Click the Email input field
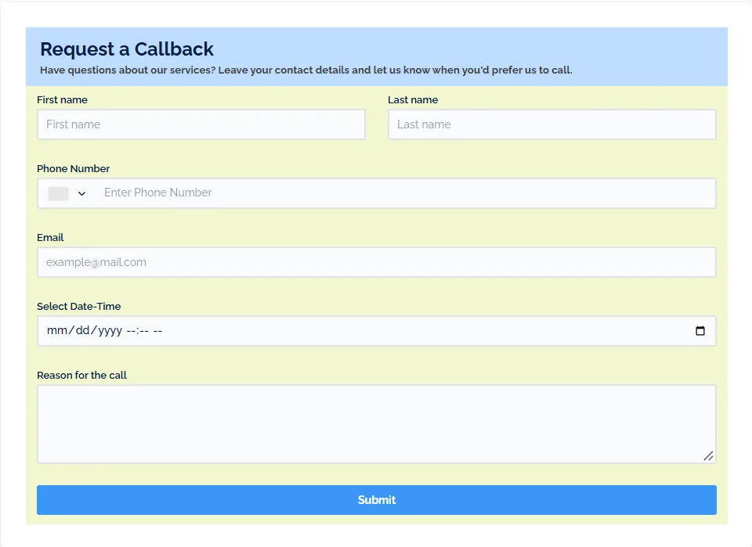Viewport: 752px width, 547px height. [x=377, y=262]
